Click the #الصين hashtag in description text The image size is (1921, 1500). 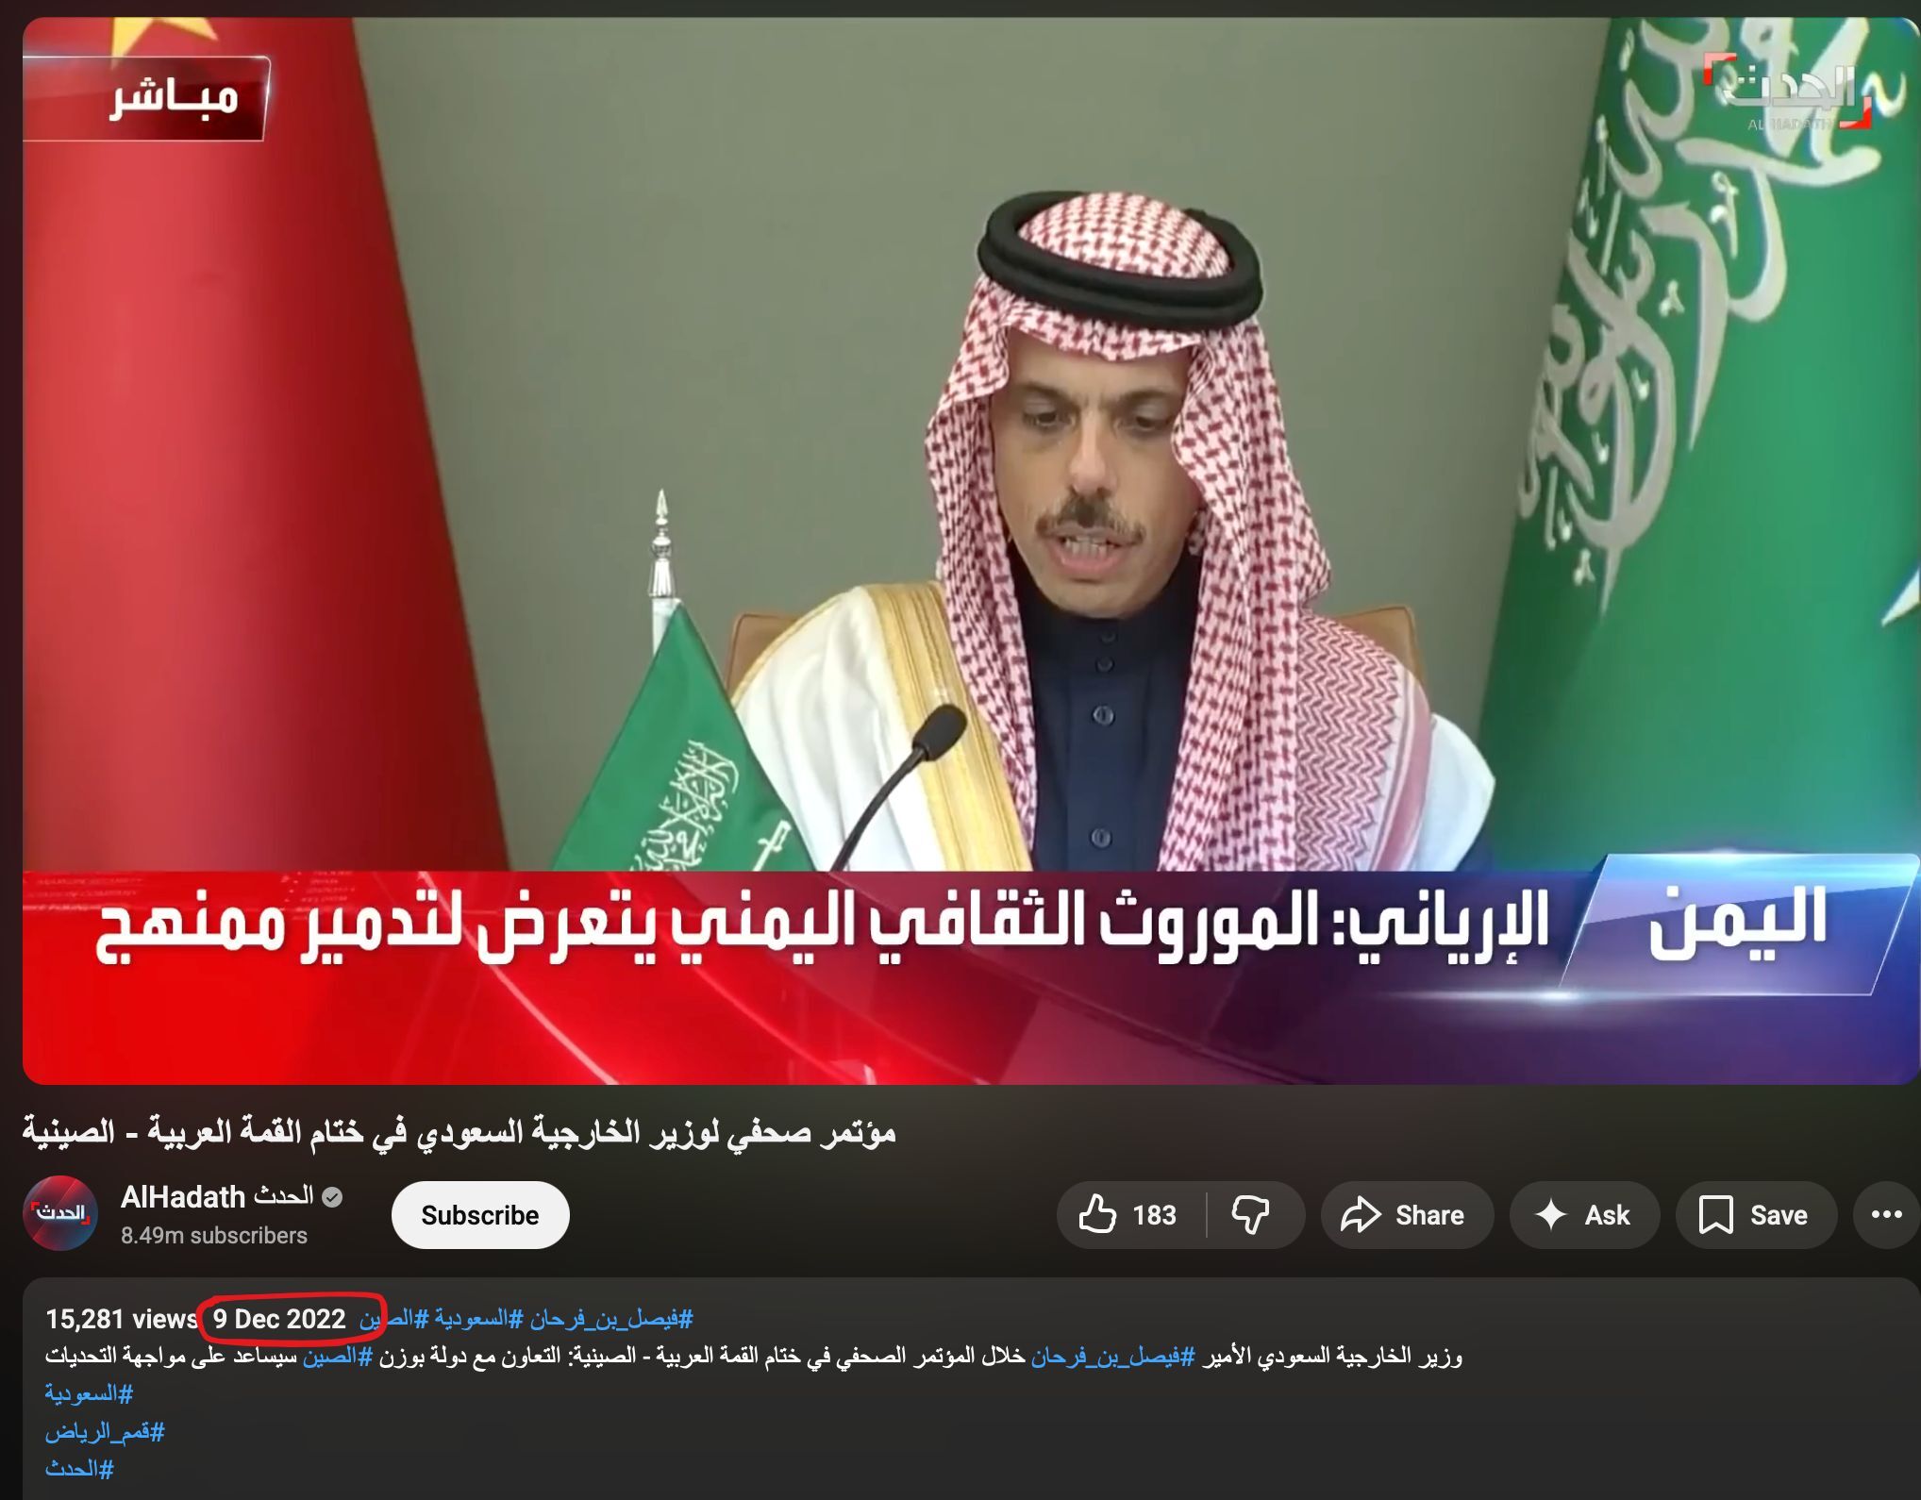click(x=338, y=1357)
